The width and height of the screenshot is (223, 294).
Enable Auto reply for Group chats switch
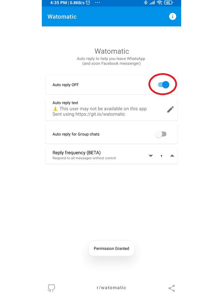[x=161, y=134]
